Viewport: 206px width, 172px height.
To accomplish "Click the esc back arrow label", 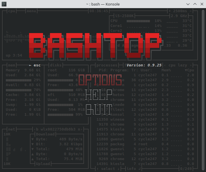I will [35, 65].
